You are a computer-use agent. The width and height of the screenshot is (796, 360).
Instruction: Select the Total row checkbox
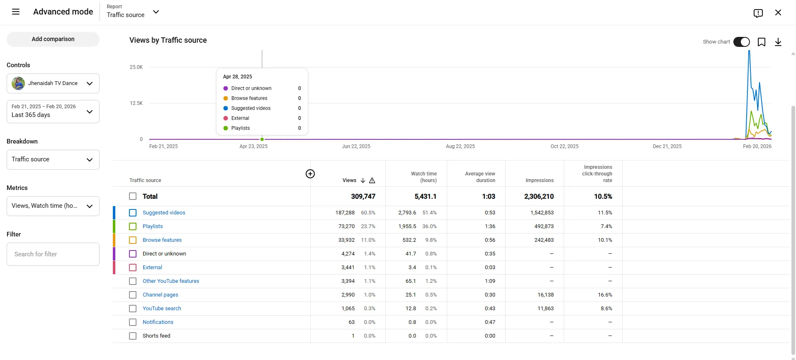pos(133,196)
